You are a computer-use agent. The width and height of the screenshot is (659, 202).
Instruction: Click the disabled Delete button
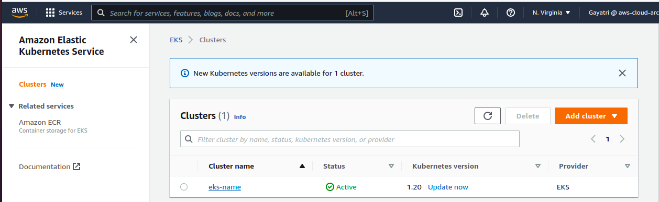tap(528, 116)
